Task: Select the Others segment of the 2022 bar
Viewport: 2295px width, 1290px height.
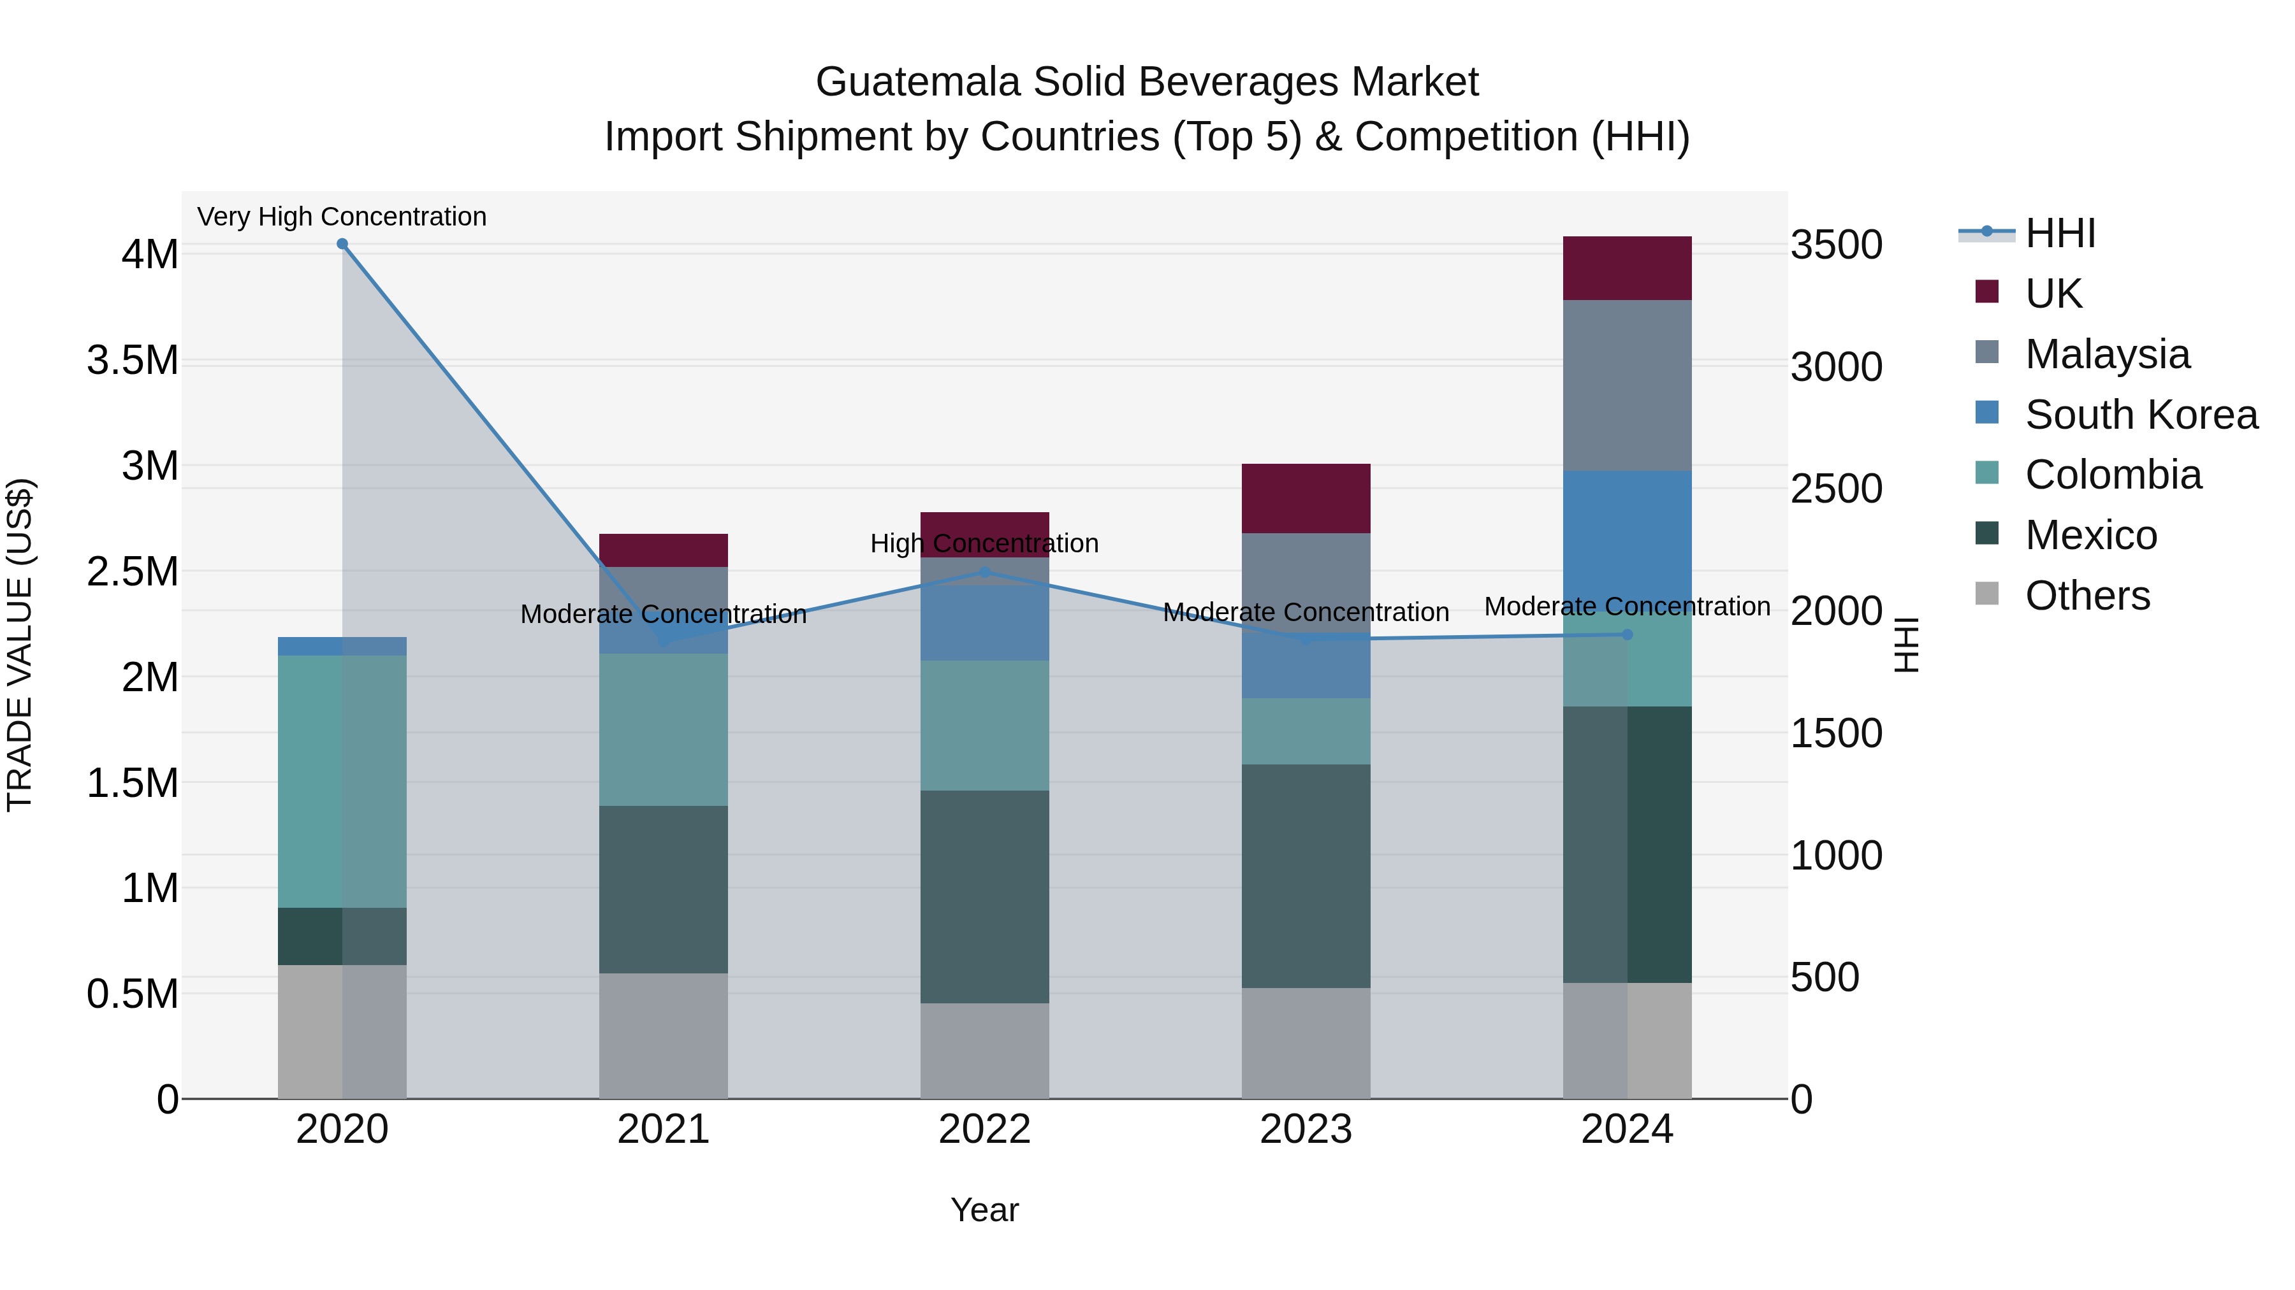Action: tap(984, 1051)
